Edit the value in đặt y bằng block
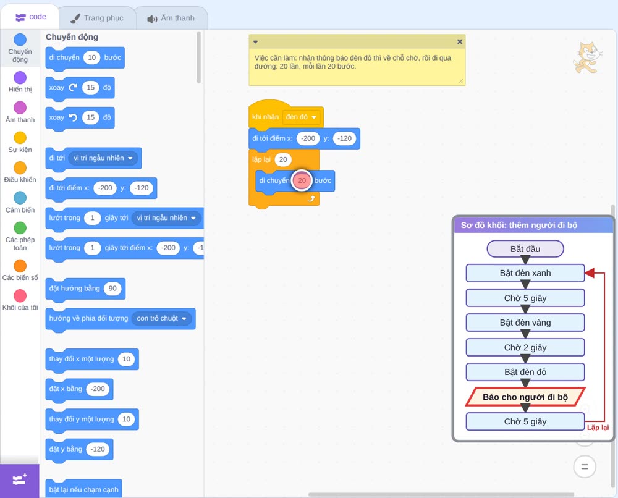Image resolution: width=618 pixels, height=498 pixels. coord(98,449)
